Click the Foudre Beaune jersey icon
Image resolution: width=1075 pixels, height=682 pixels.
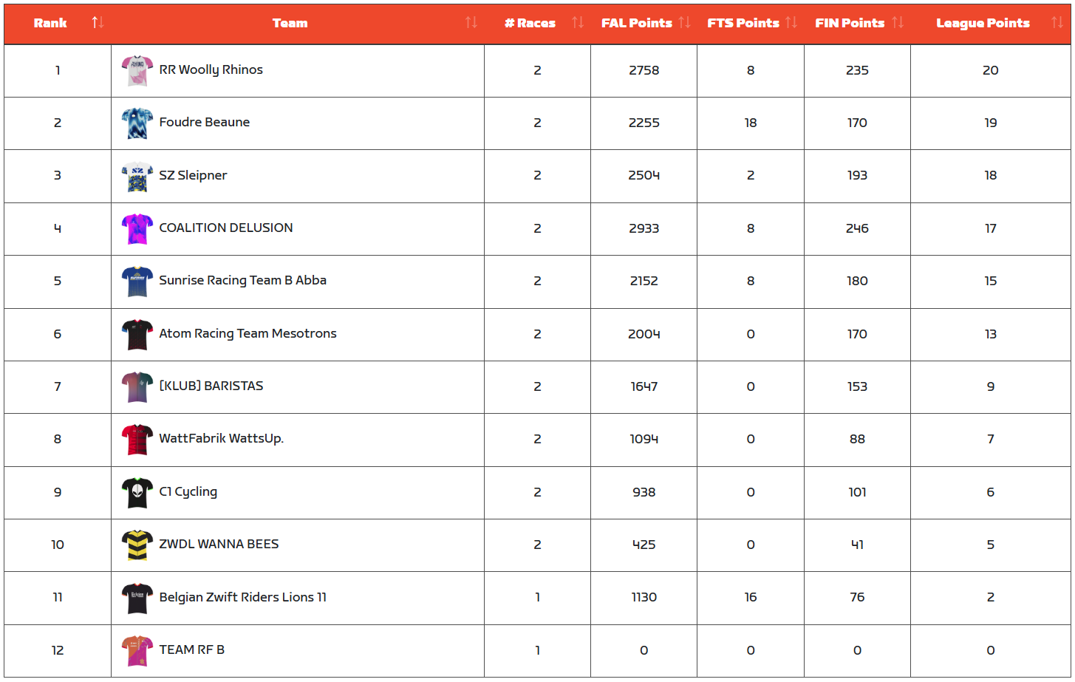137,123
